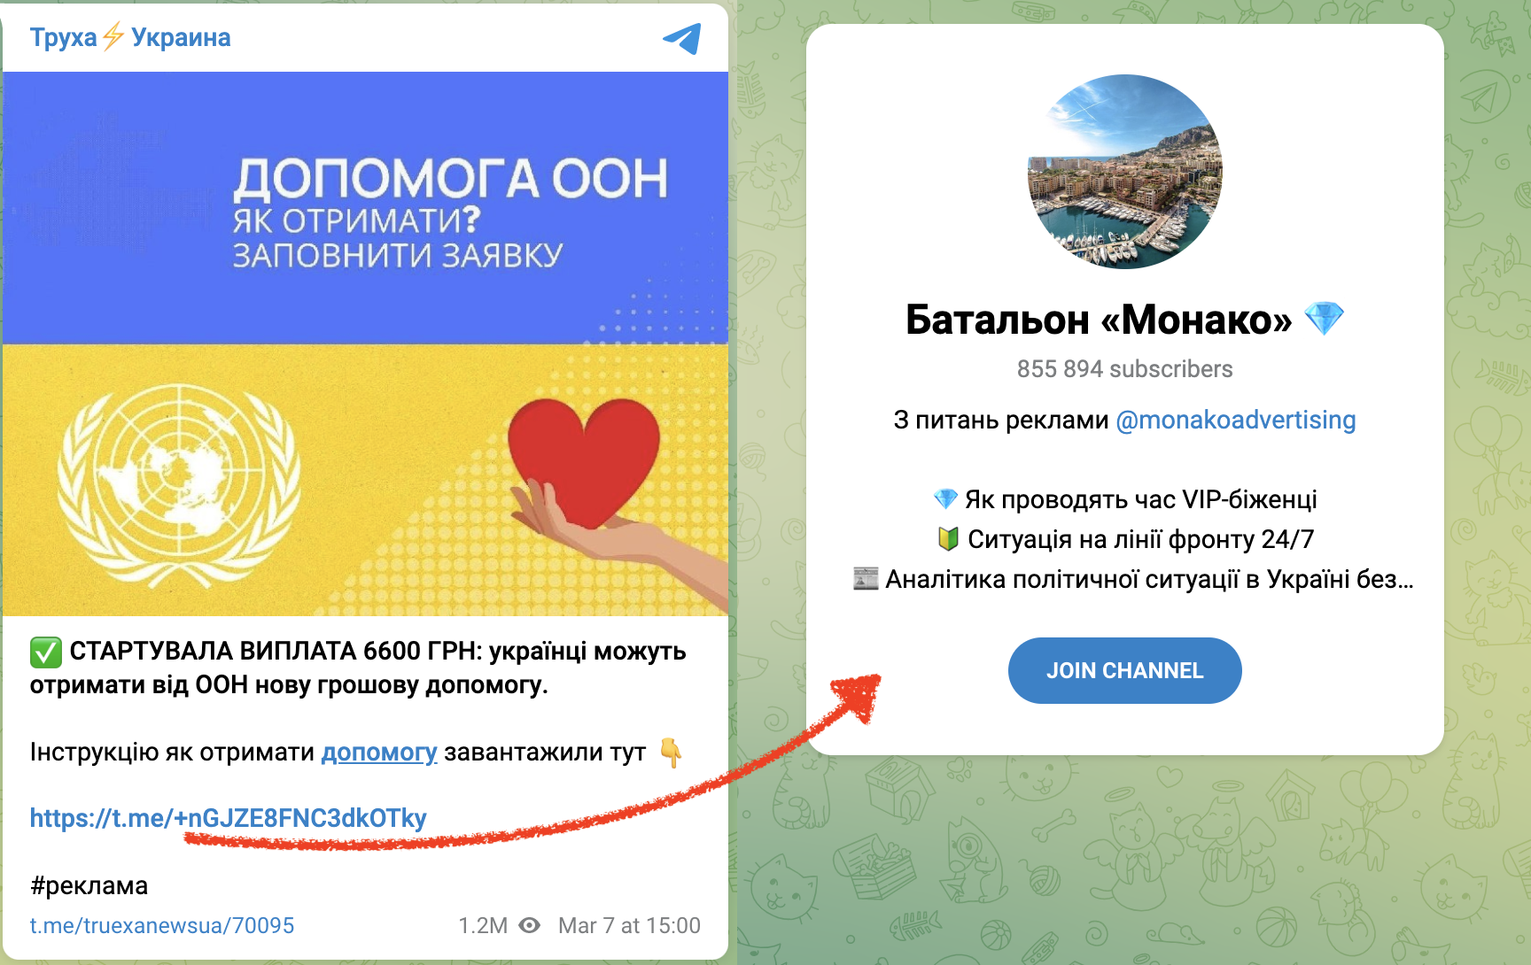Open the Труха Украина channel title
1531x965 pixels.
tap(130, 37)
